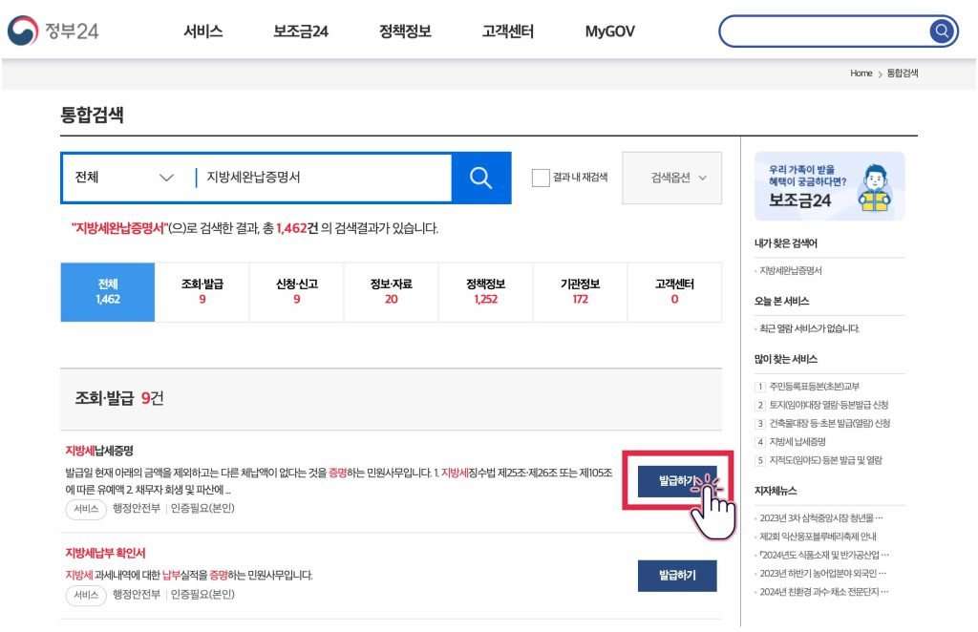Toggle the 결과 내 재검색 checkbox
The width and height of the screenshot is (978, 632).
point(541,178)
